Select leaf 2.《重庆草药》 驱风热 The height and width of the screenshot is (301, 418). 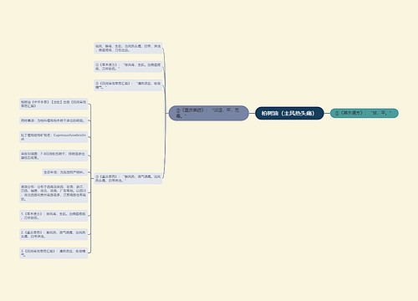54,234
